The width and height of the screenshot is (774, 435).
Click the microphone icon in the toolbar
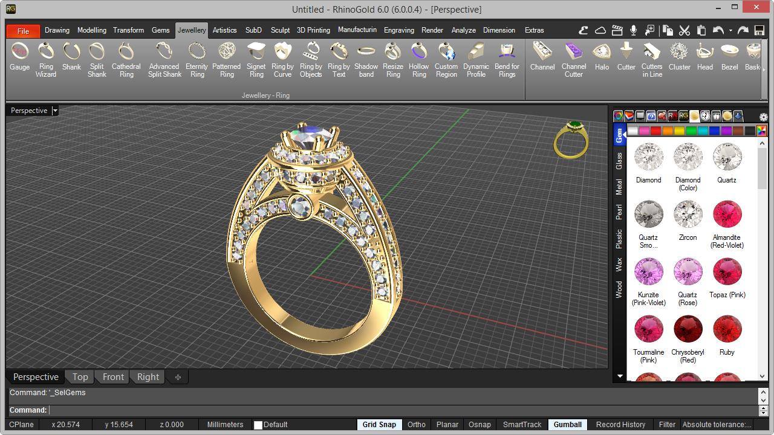tap(633, 30)
